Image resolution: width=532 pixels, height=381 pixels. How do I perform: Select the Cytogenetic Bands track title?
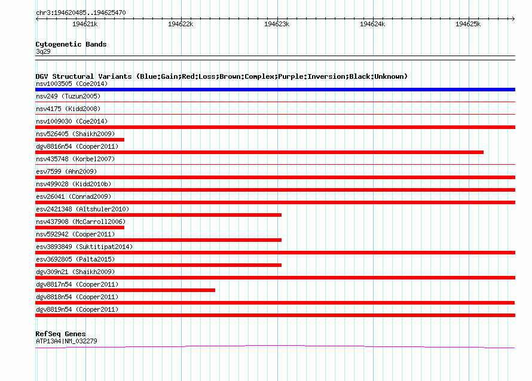point(71,44)
